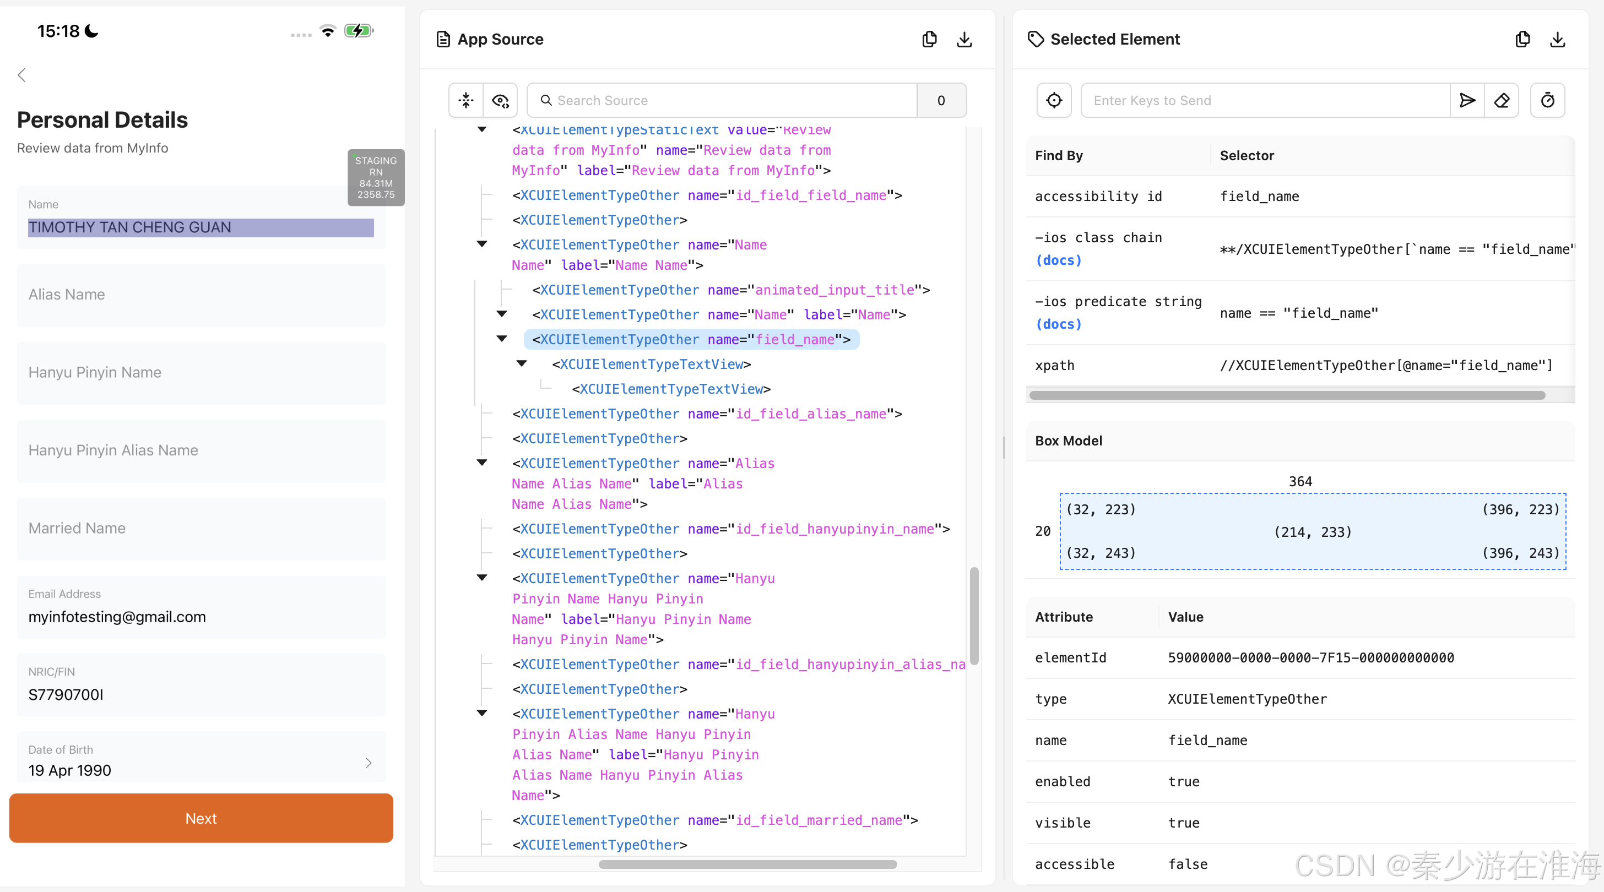This screenshot has width=1604, height=892.
Task: Open Date of Birth picker chevron
Action: [x=369, y=763]
